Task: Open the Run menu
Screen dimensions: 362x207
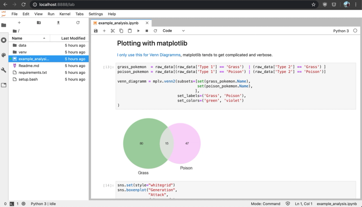Action: 51,14
